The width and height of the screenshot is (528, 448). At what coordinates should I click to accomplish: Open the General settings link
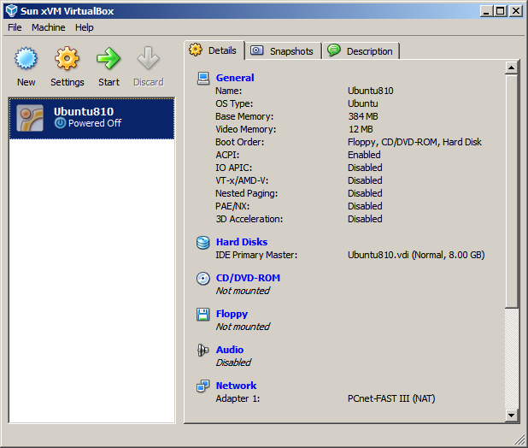point(235,78)
